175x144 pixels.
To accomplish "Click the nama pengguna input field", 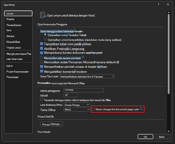I will pos(84,90).
